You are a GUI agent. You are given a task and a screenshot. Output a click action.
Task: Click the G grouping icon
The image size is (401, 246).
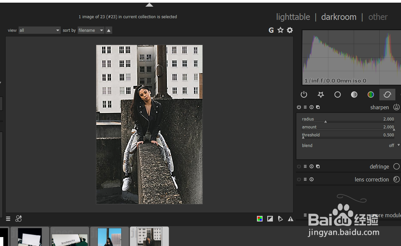271,30
